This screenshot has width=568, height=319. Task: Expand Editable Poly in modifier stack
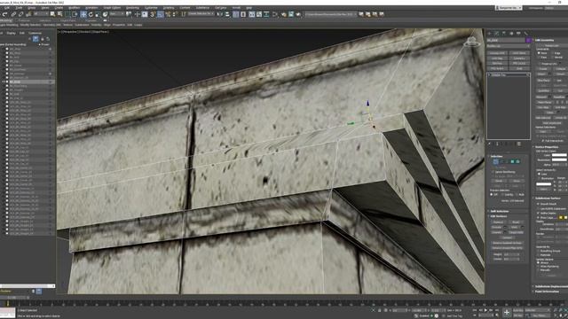pos(489,75)
